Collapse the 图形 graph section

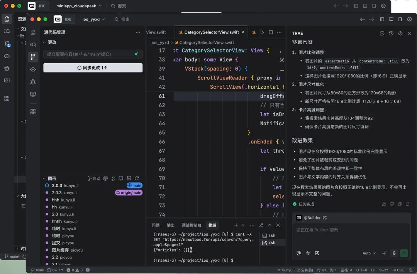pos(43,178)
